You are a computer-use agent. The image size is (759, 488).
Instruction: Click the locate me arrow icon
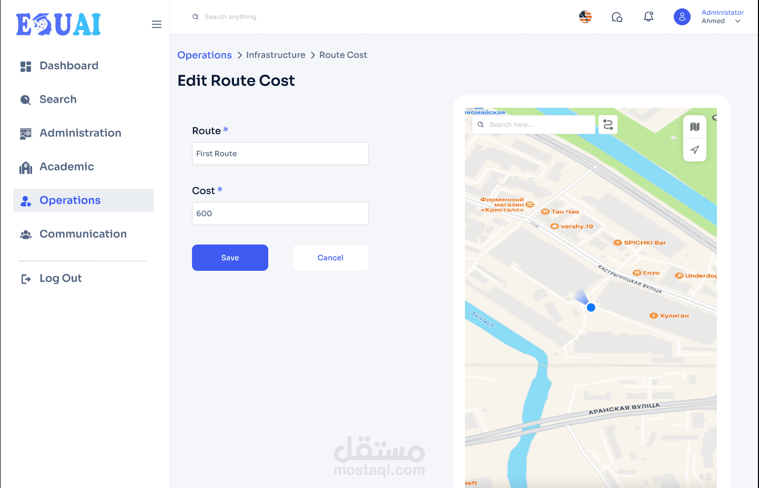(695, 150)
